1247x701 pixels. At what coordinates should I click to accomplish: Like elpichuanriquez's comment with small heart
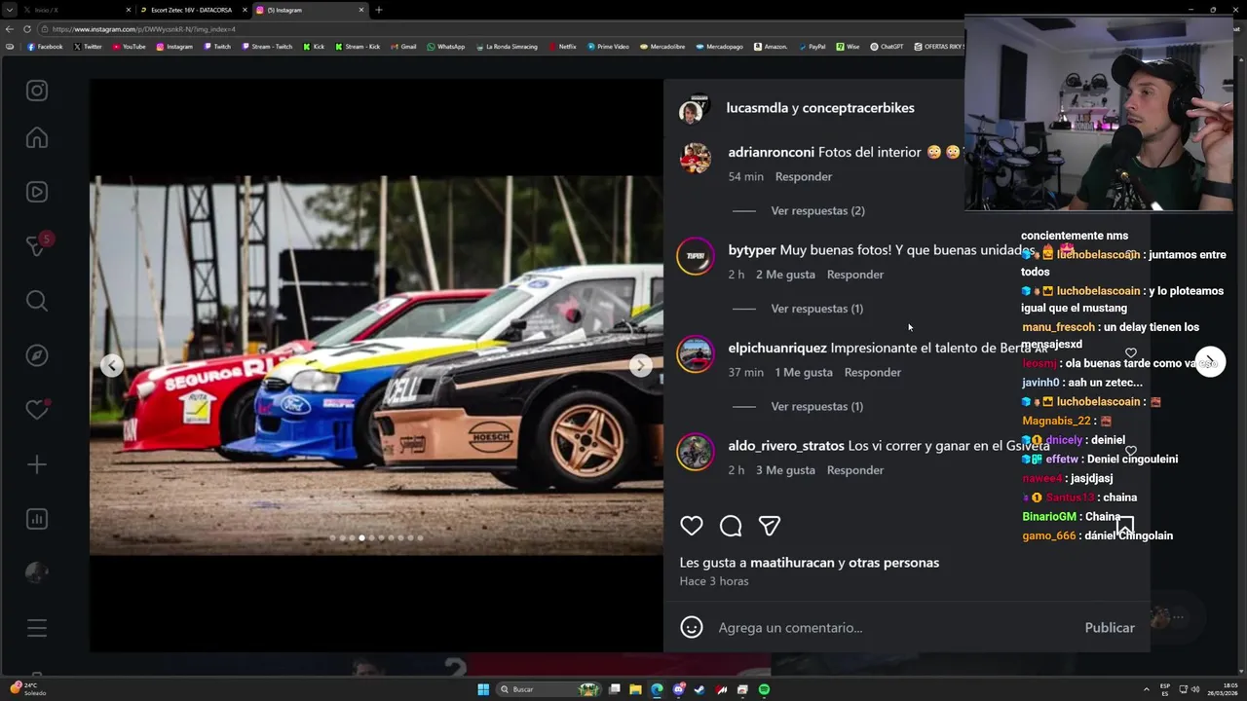1130,353
